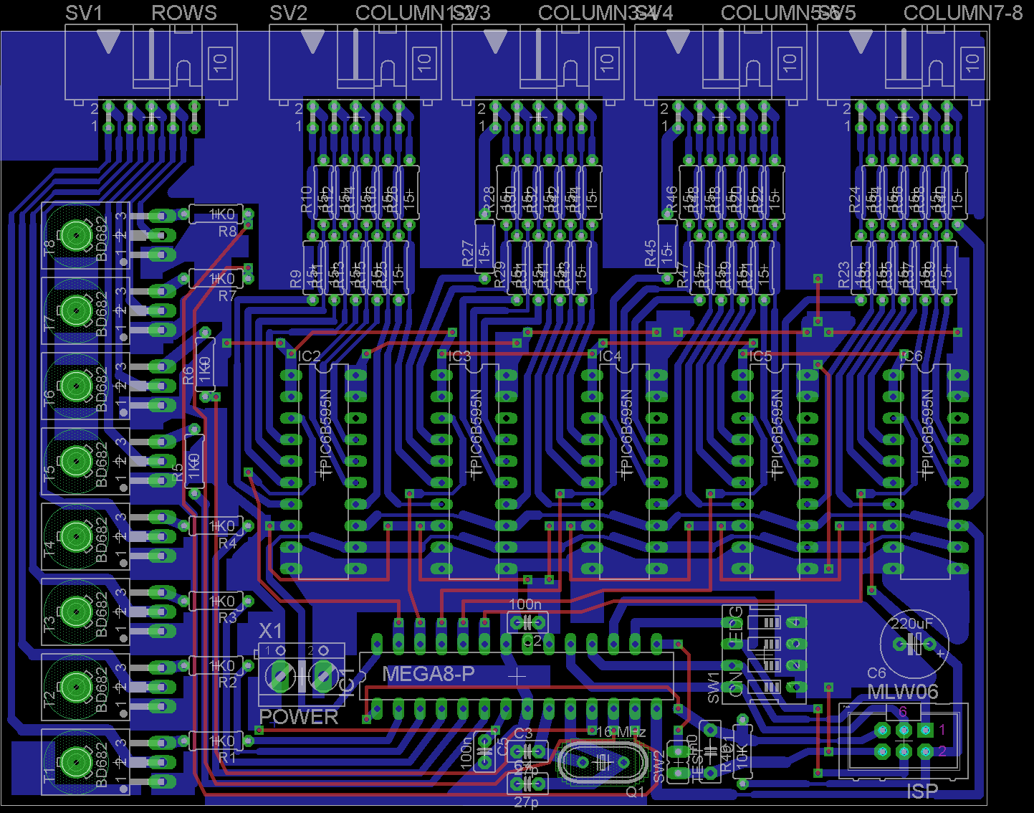Image resolution: width=1034 pixels, height=813 pixels.
Task: Click the 100n capacitor C2
Action: (x=527, y=622)
